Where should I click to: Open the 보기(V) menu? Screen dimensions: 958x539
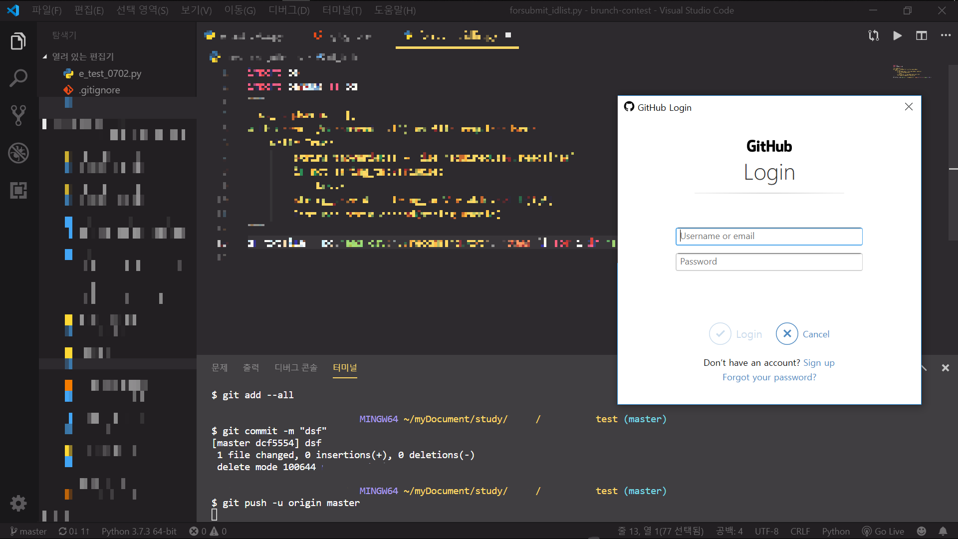(196, 10)
